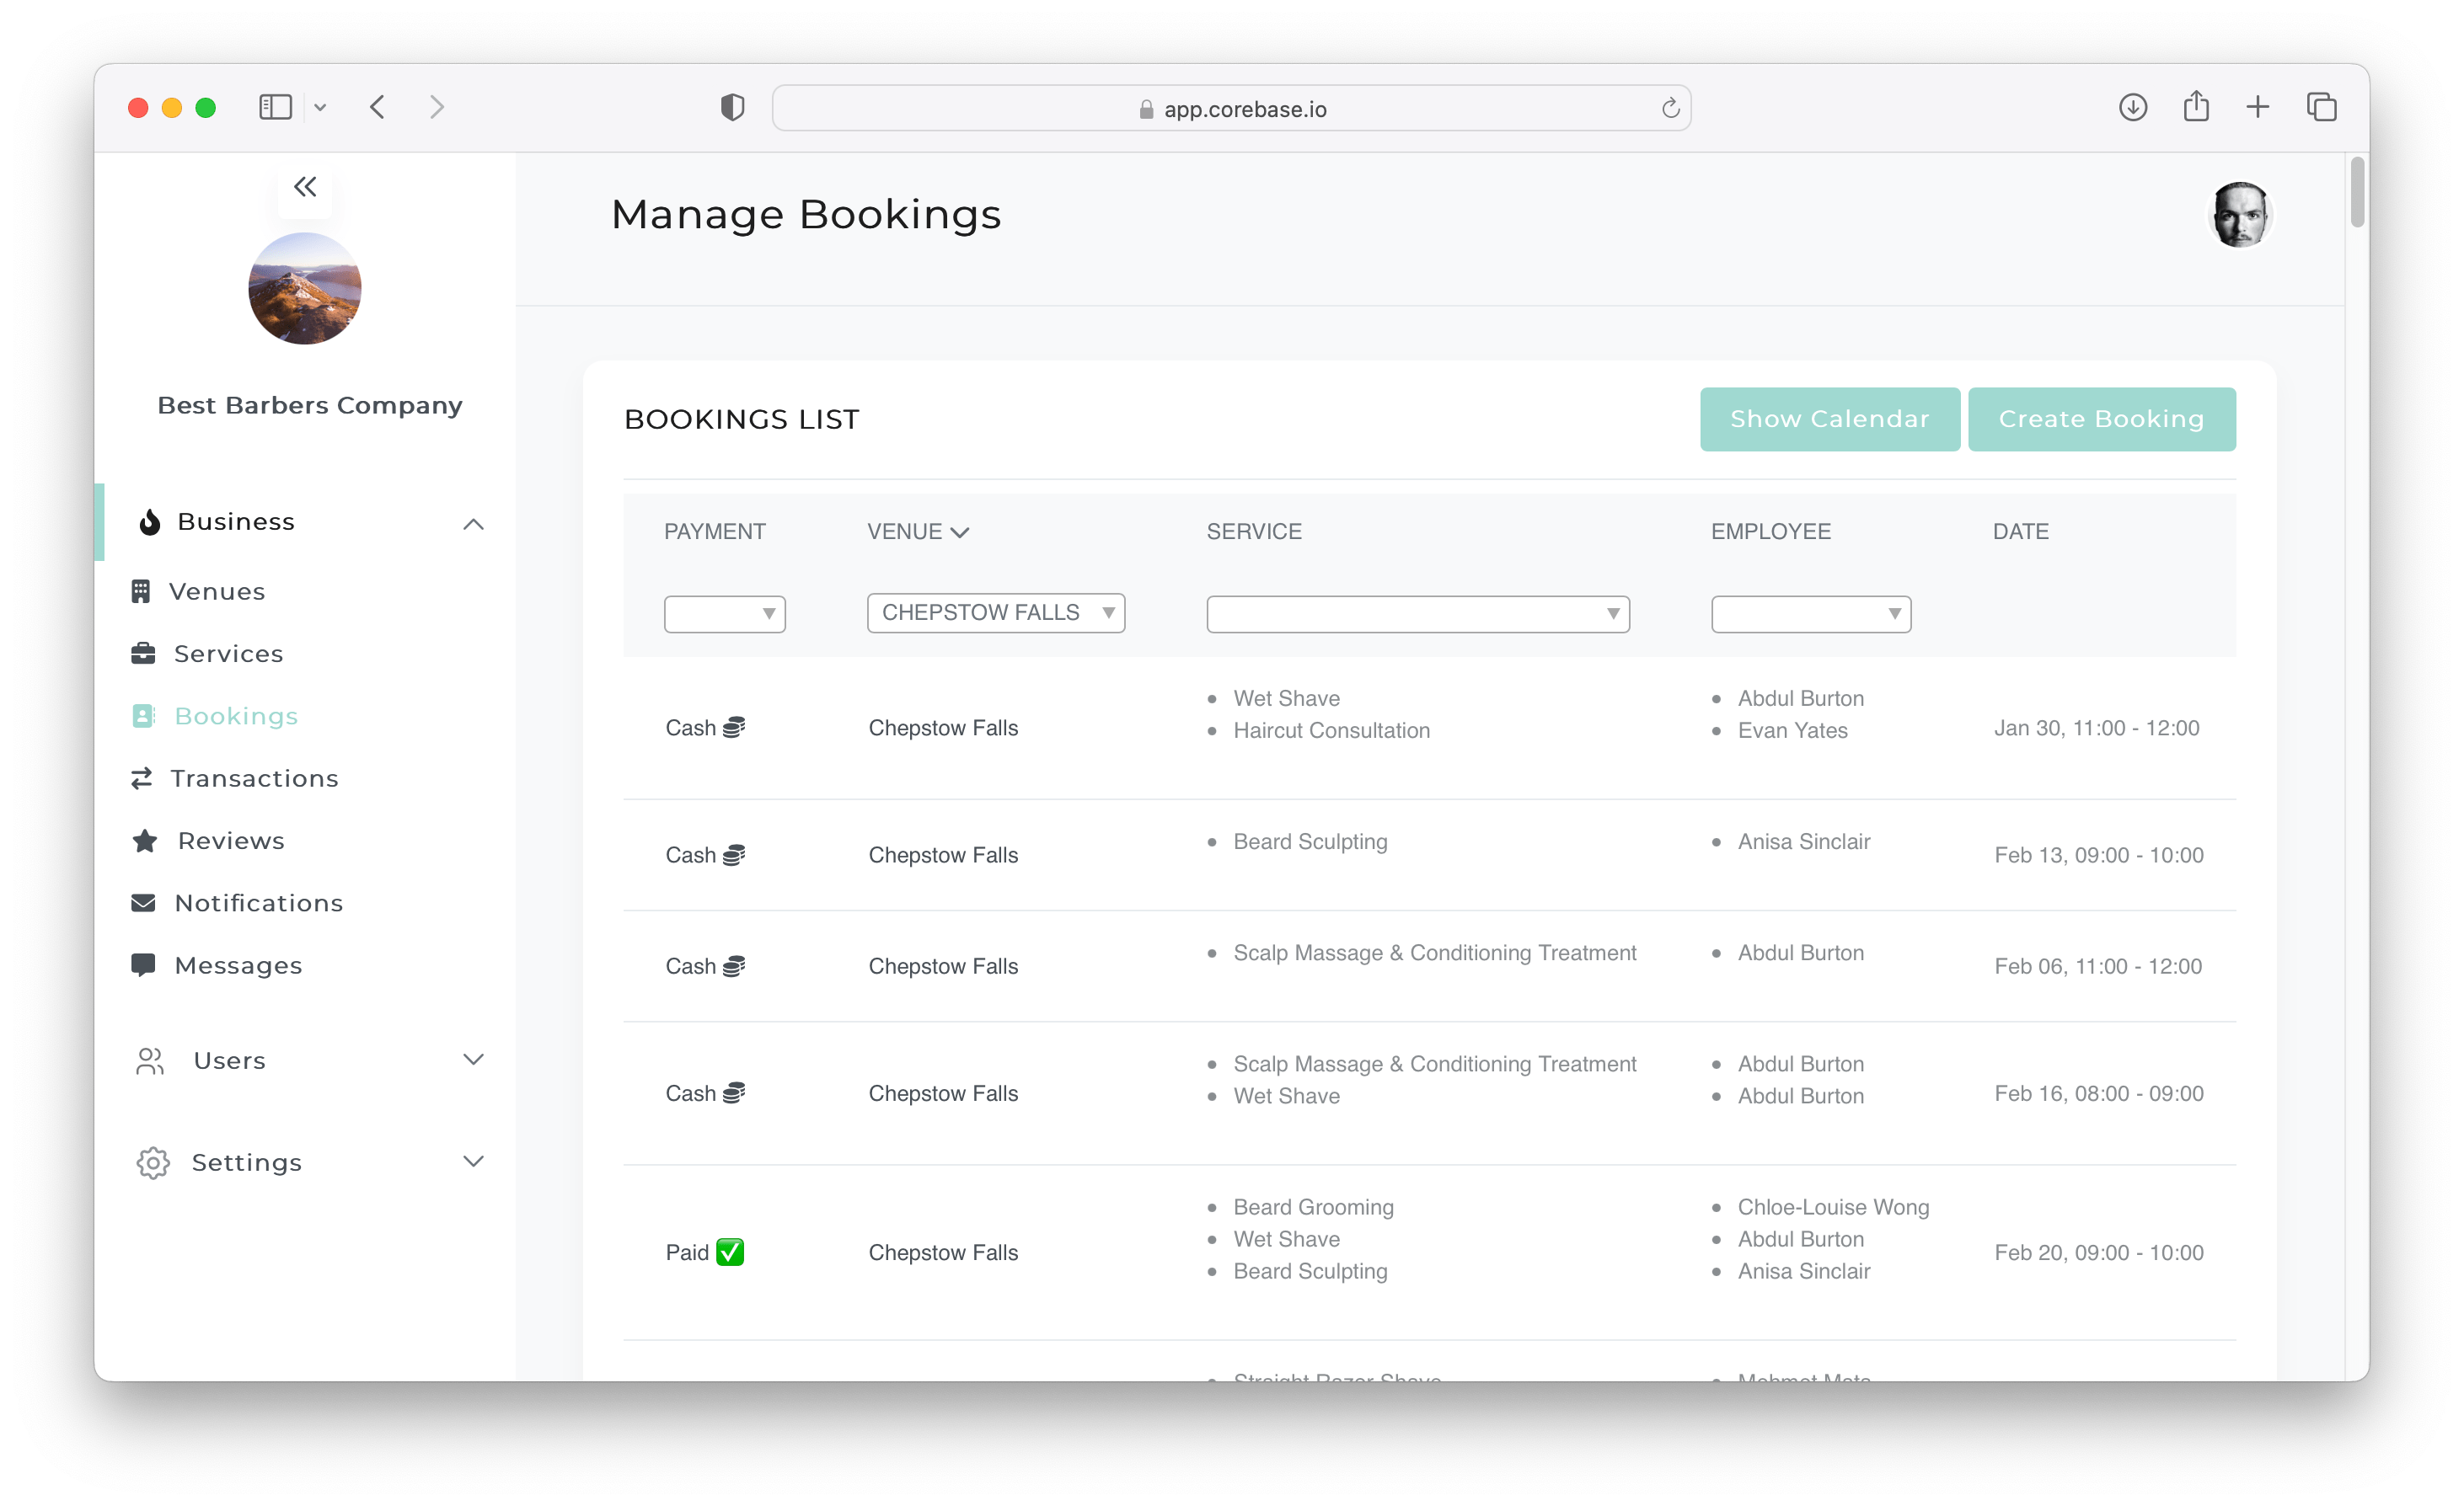The image size is (2464, 1506).
Task: Expand the Employee filter dropdown
Action: click(x=1809, y=612)
